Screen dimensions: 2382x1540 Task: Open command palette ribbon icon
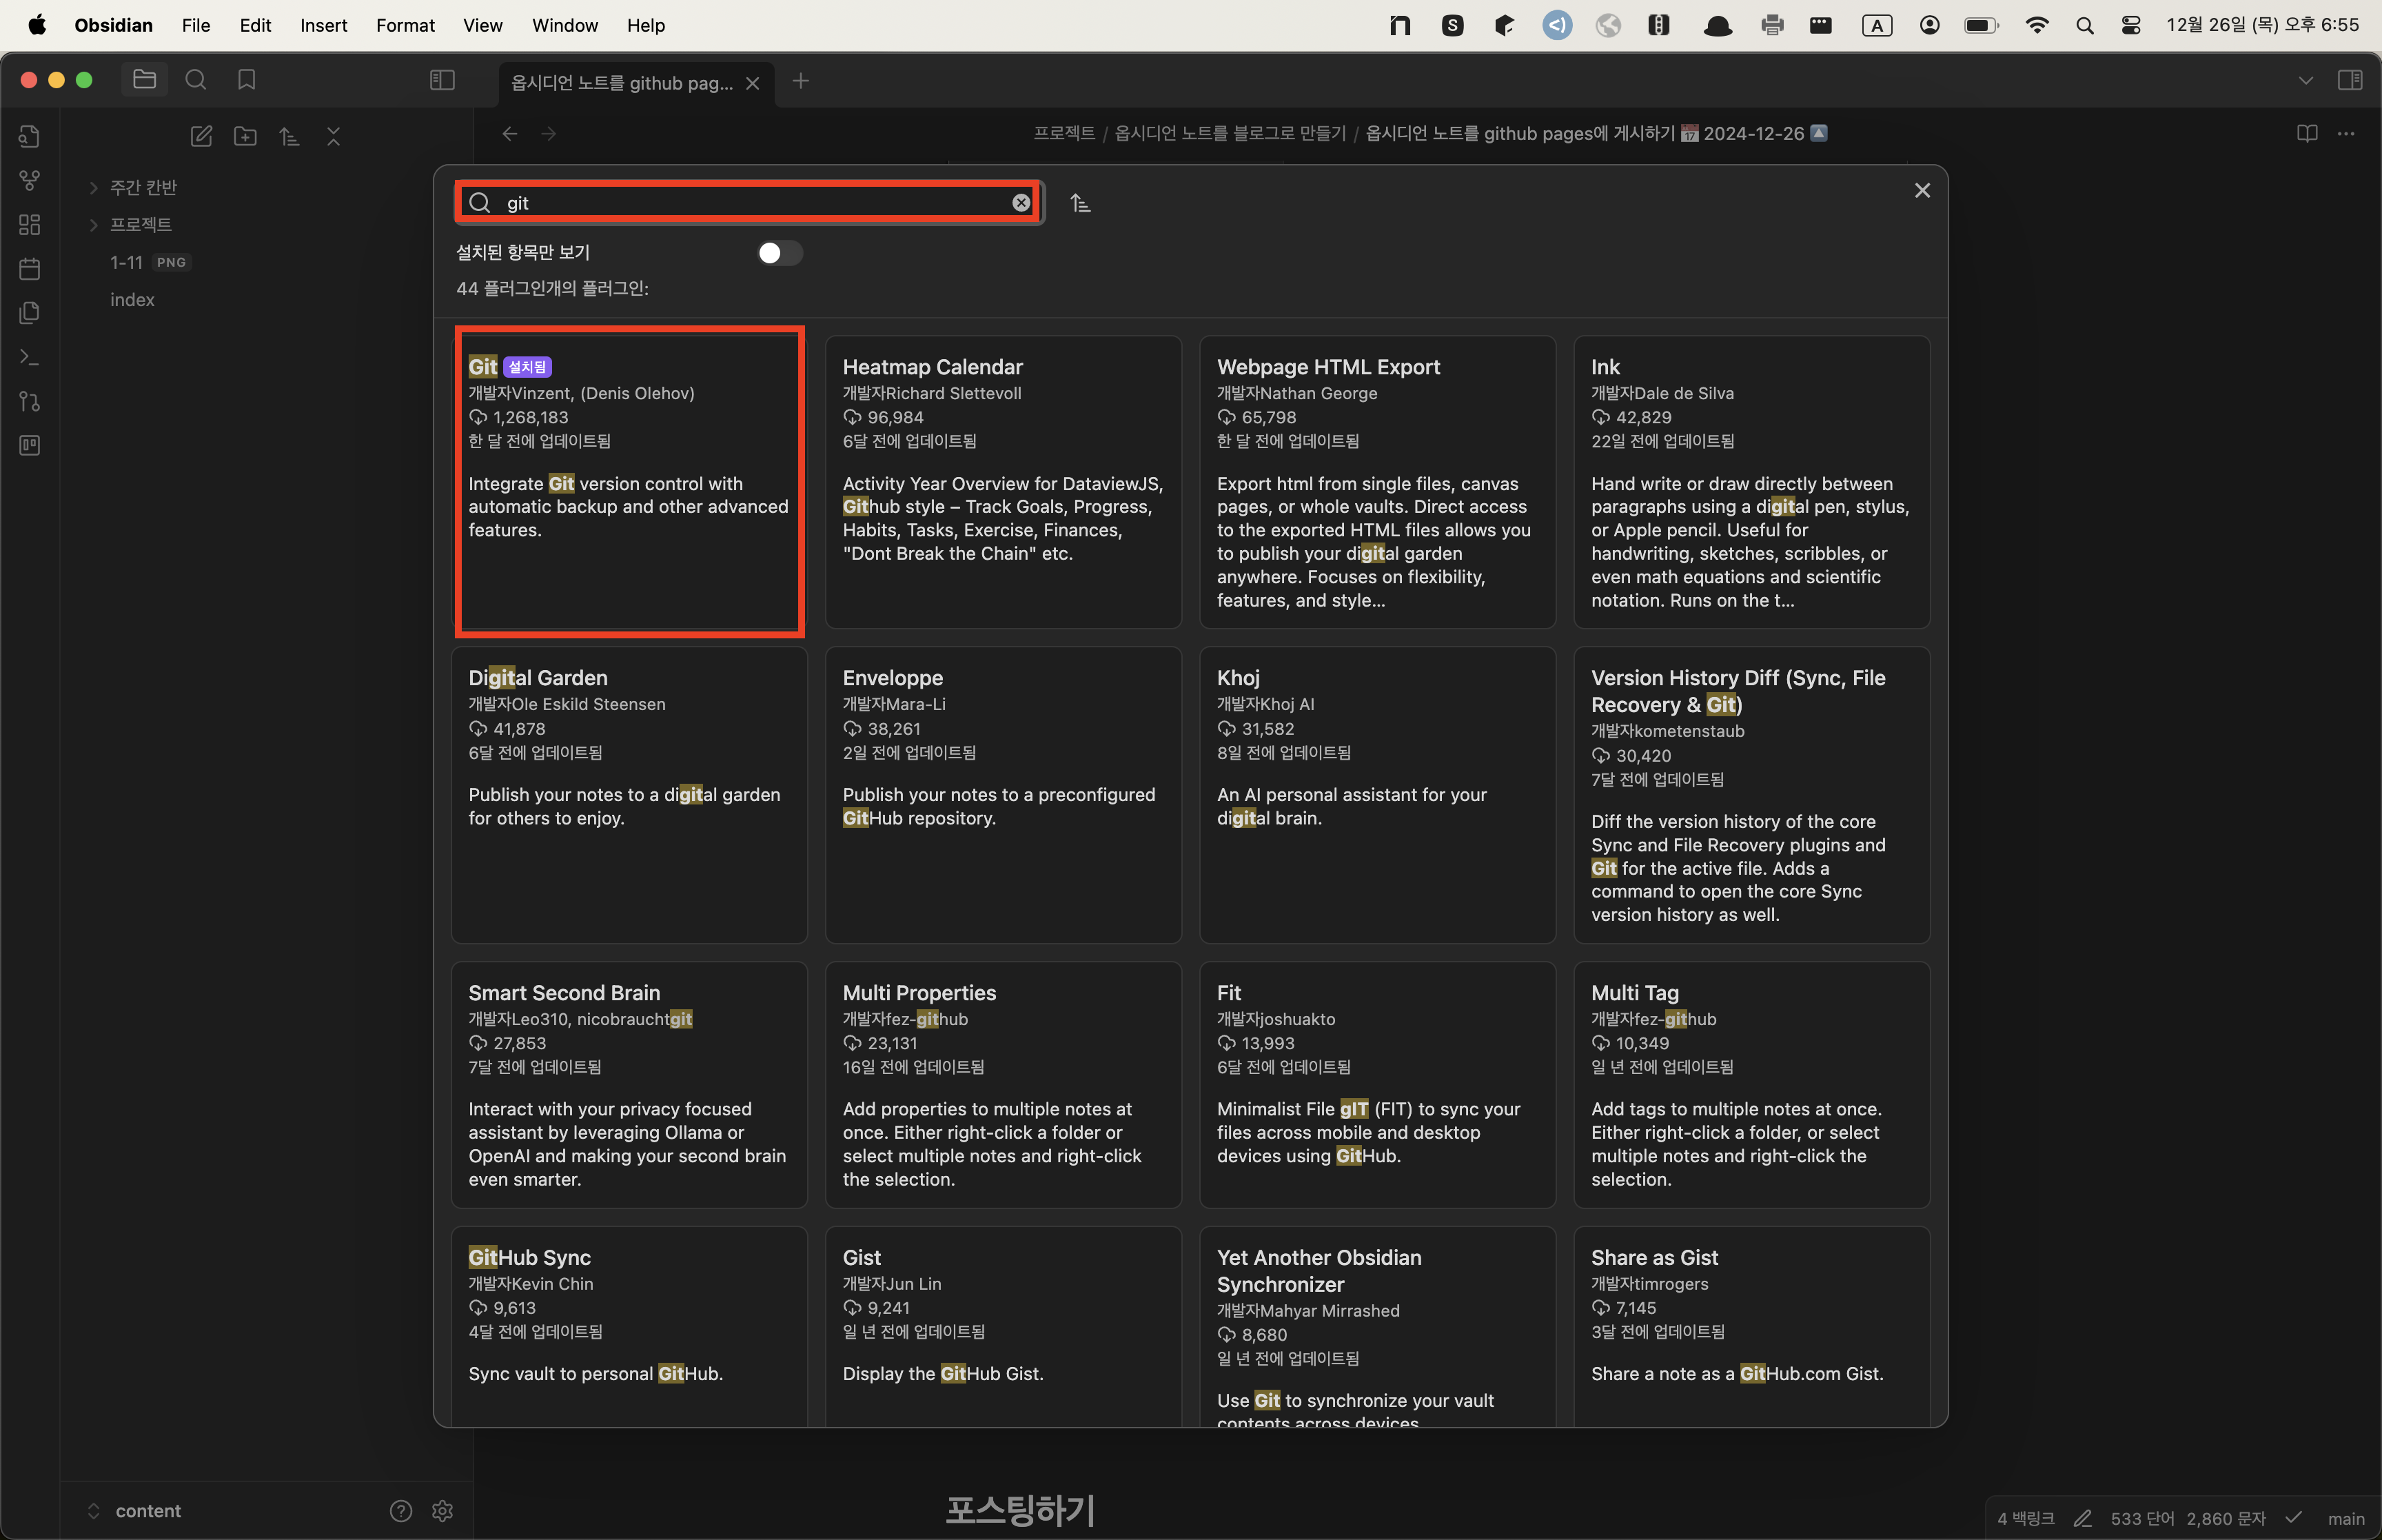coord(30,357)
